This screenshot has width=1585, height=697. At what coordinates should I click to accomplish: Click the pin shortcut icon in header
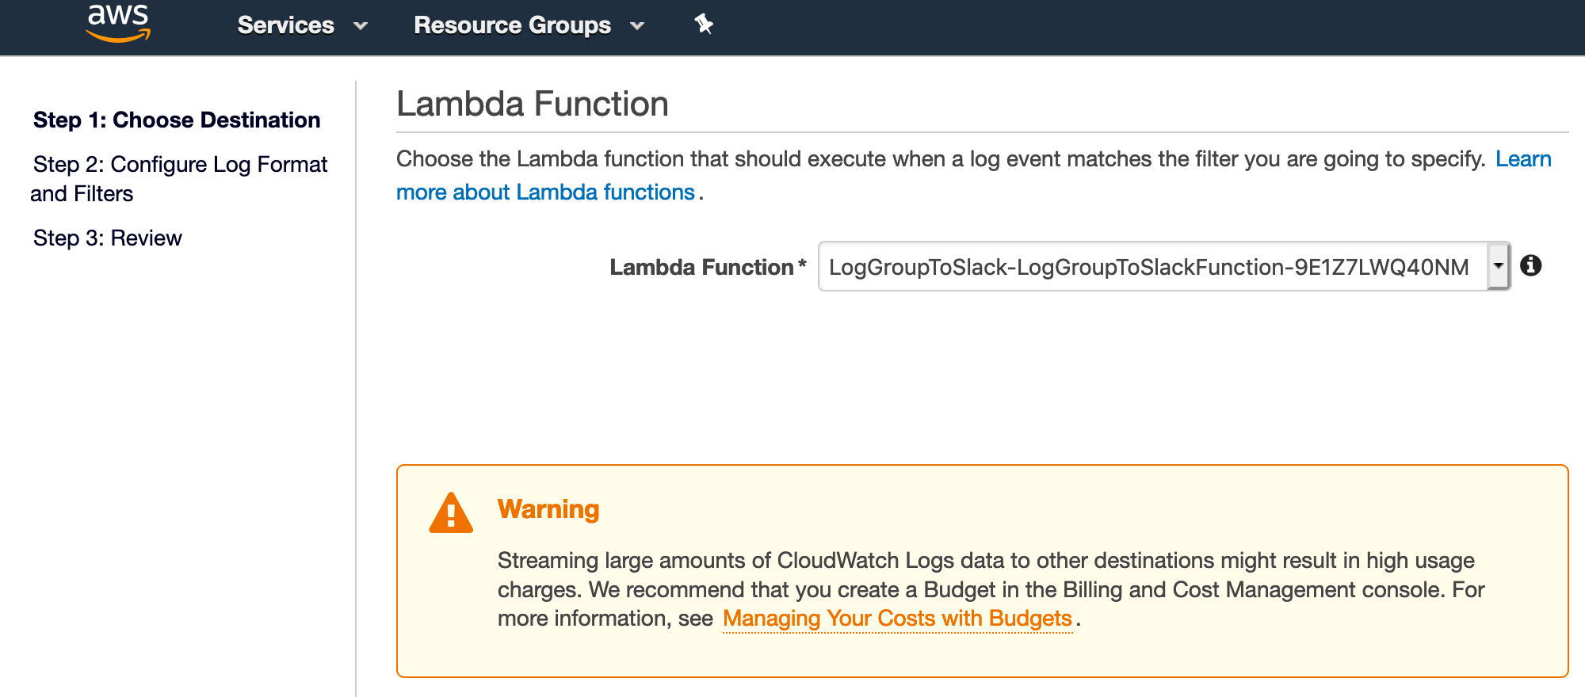[x=704, y=25]
